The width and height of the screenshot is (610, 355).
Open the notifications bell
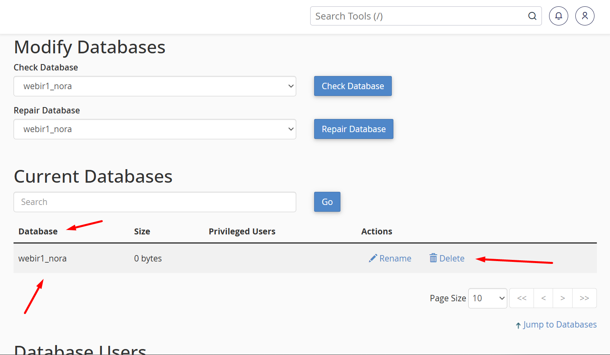coord(559,16)
